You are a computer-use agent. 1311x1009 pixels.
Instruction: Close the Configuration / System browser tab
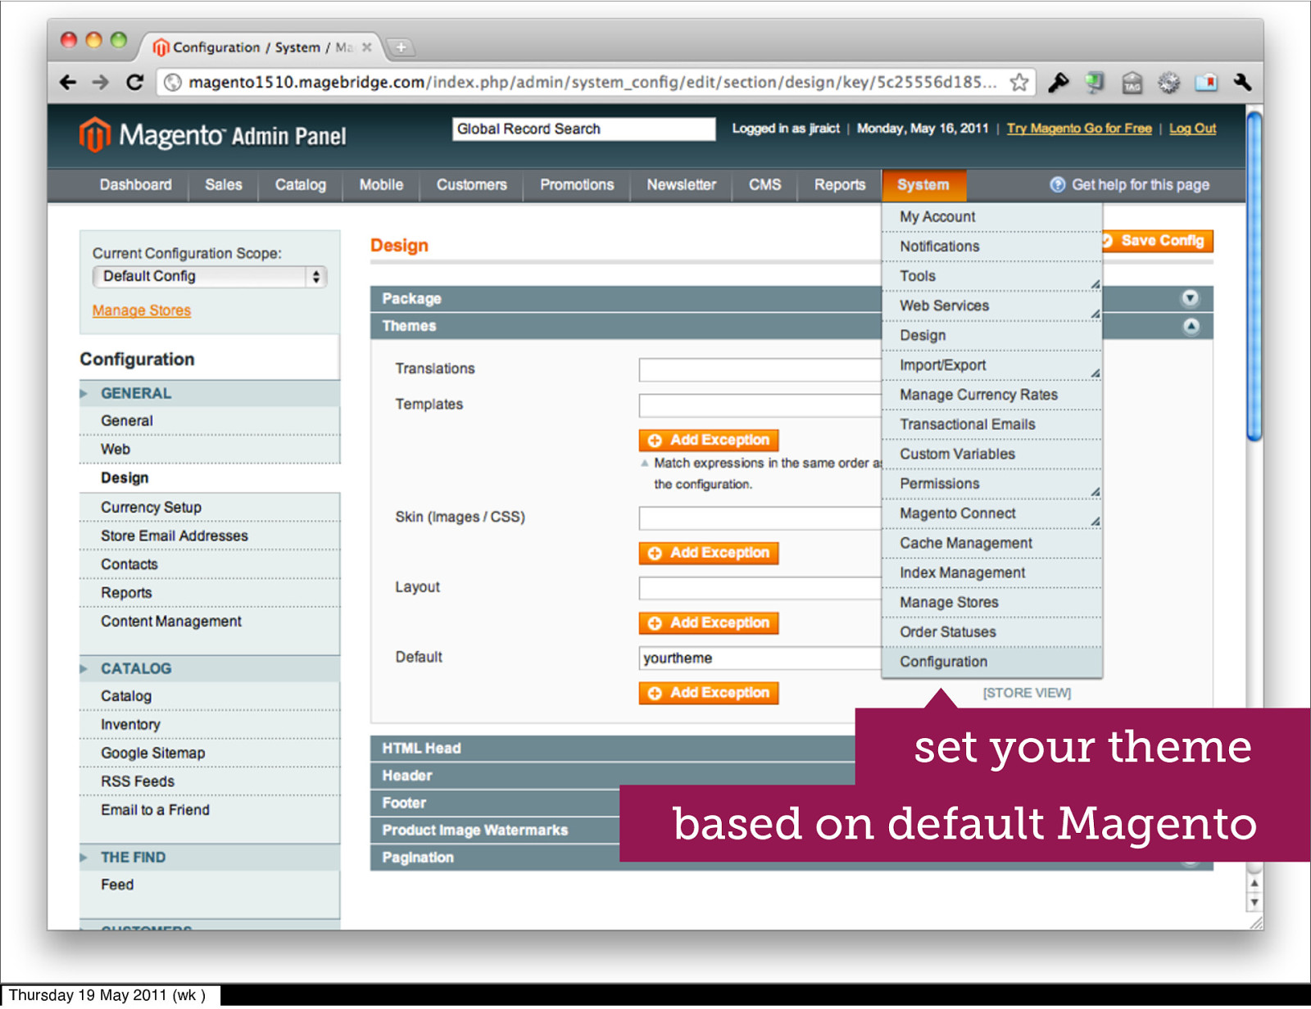click(x=366, y=48)
